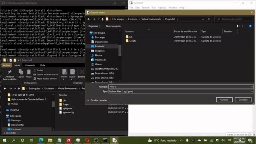Viewport: 256px width, 144px height.
Task: Open Windows Start menu
Action: point(4,140)
